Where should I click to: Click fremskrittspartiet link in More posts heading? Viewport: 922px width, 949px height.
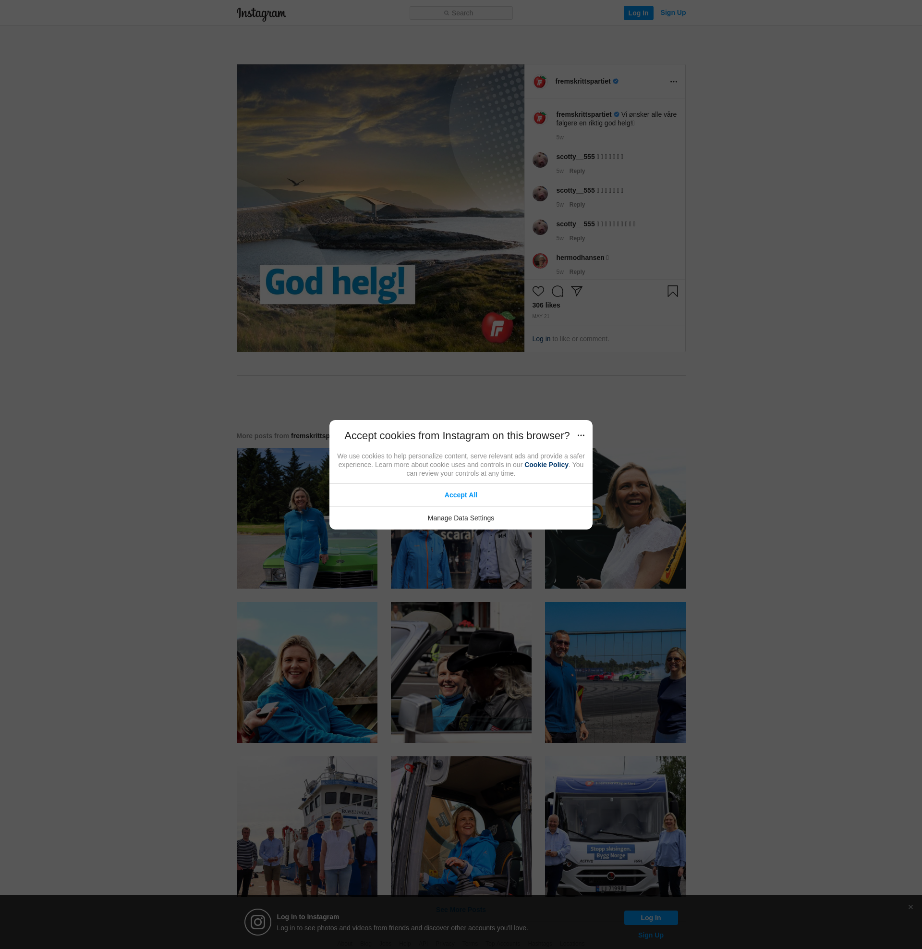pos(310,436)
